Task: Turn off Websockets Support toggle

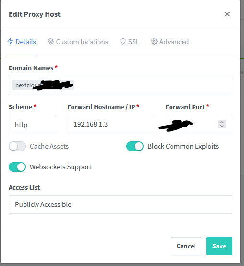Action: (17, 167)
